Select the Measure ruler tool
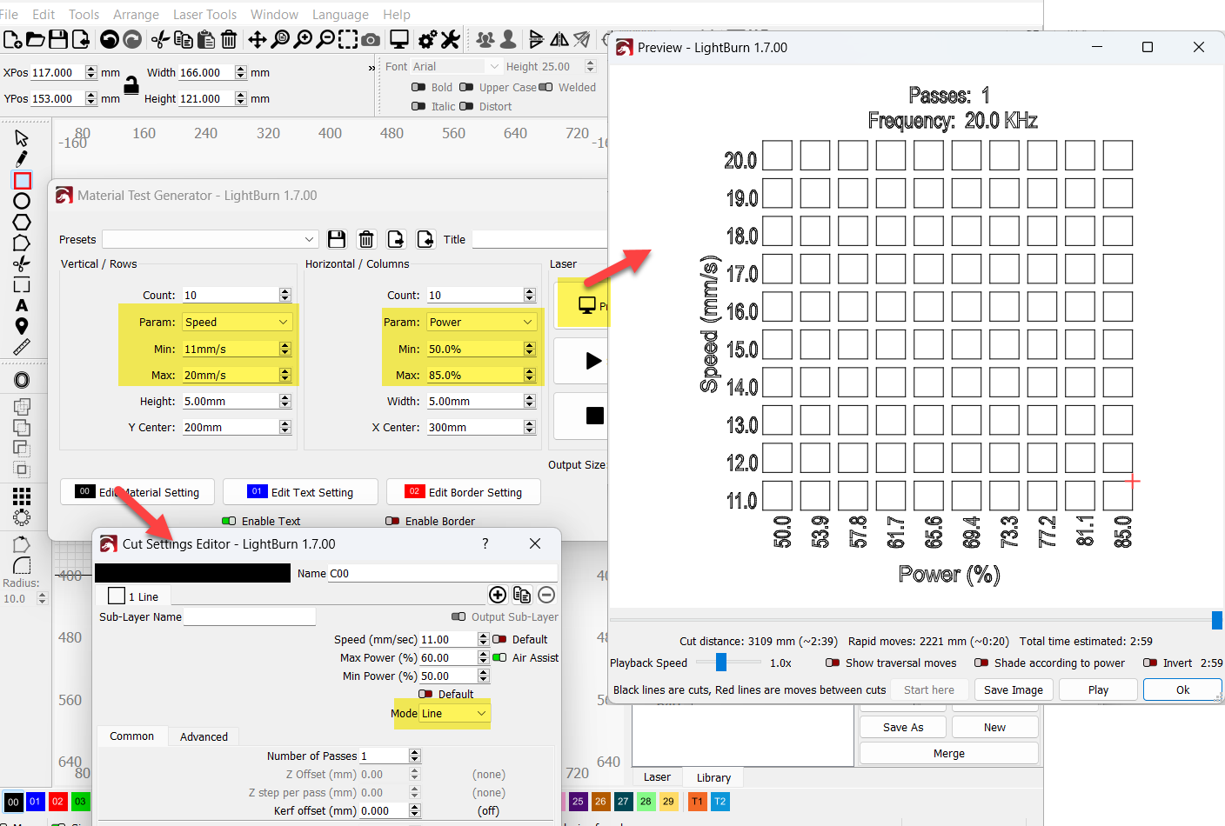 click(22, 347)
